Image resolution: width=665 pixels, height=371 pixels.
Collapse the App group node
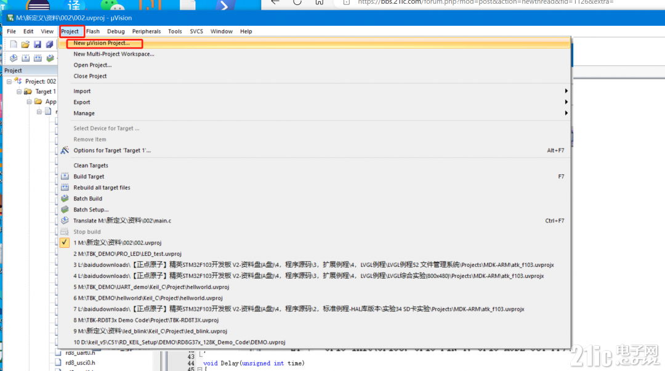(x=30, y=102)
